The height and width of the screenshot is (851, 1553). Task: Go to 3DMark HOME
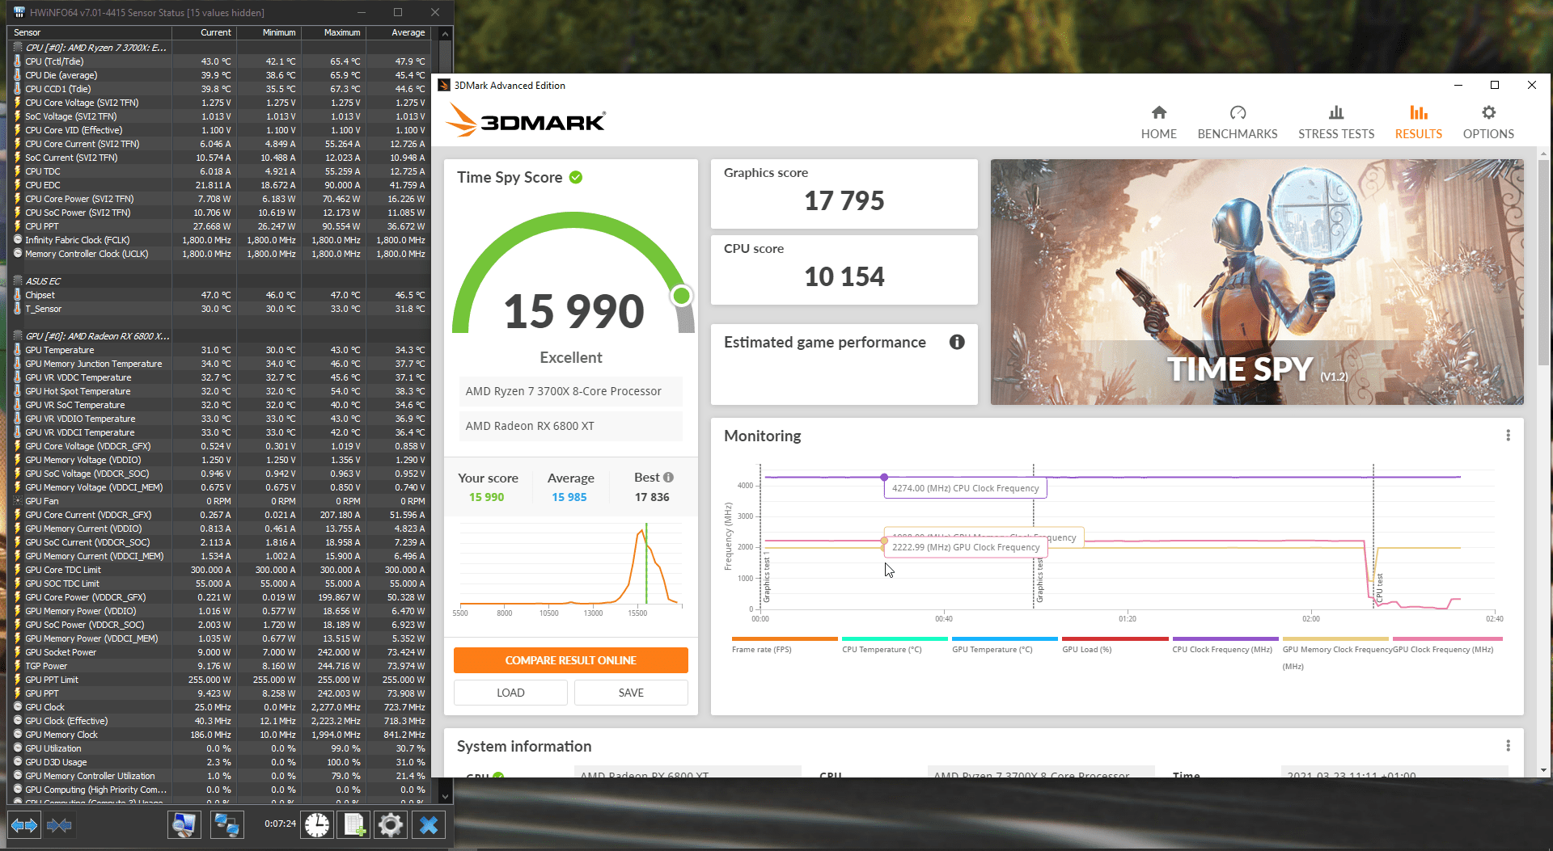[1158, 123]
